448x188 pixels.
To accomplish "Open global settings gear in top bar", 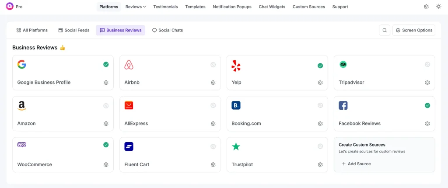I will (x=426, y=7).
